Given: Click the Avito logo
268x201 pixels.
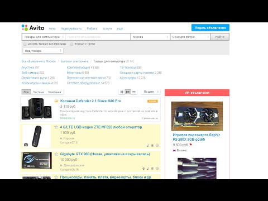Looking at the screenshot, I should pos(33,28).
